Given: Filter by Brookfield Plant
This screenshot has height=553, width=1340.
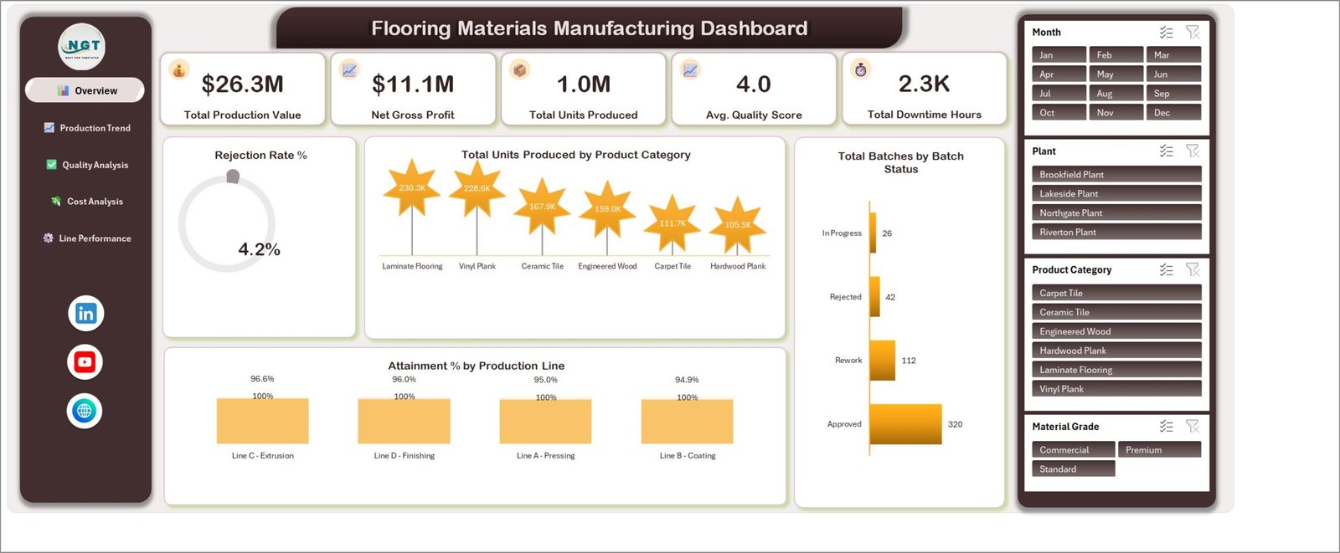Looking at the screenshot, I should 1116,174.
